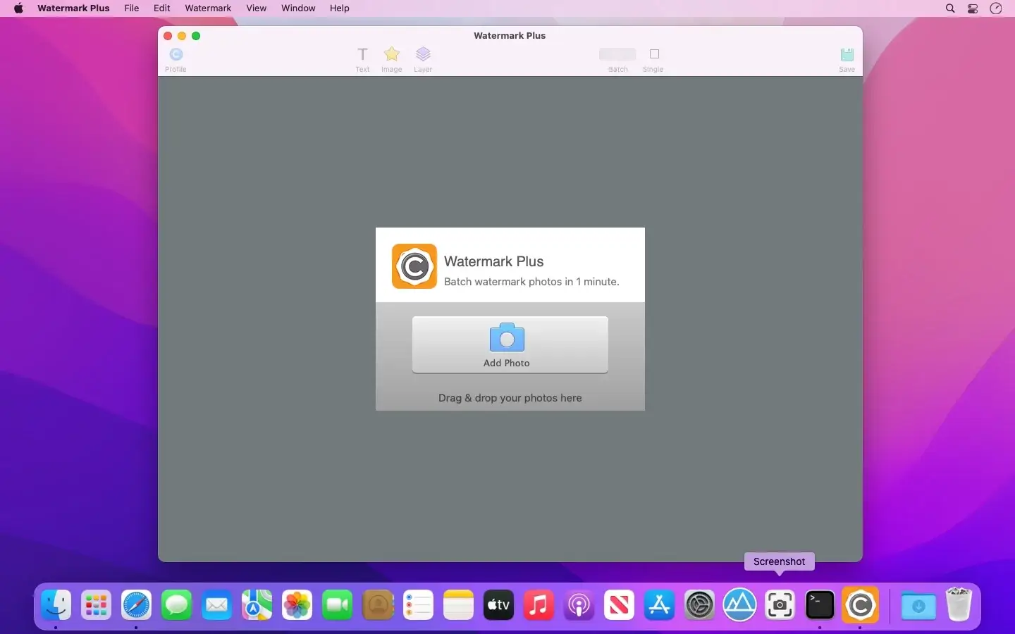Switch to Single mode in the toolbar

(653, 59)
